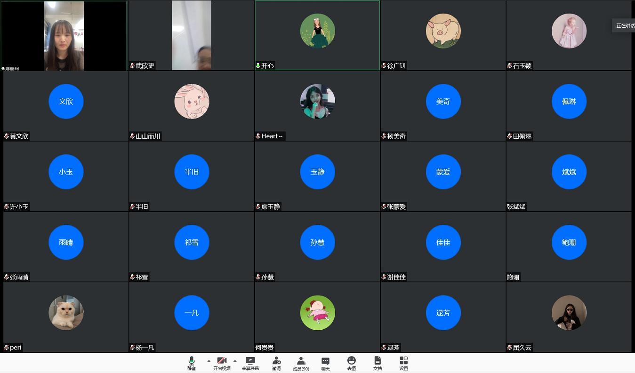The height and width of the screenshot is (373, 635).
Task: Open the 聊天 chat icon
Action: 325,363
